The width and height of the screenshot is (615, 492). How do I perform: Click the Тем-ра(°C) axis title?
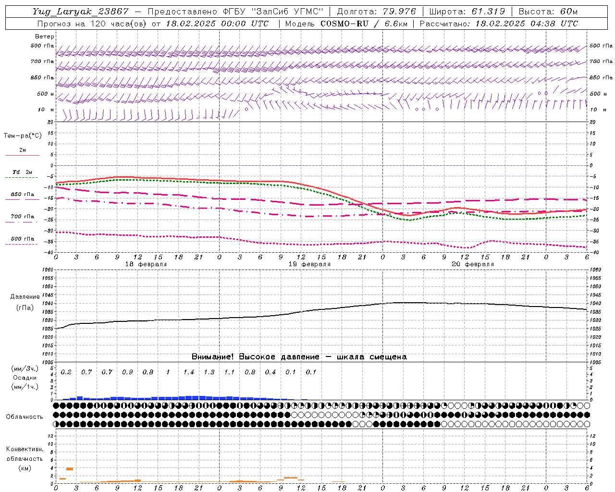point(23,136)
